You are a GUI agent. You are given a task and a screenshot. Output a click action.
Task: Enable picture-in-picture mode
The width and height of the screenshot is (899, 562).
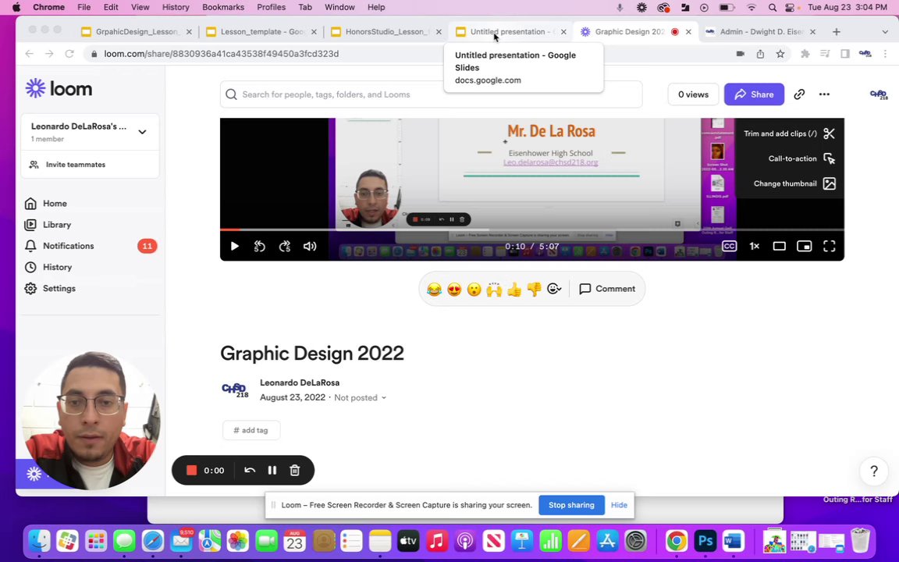click(805, 246)
